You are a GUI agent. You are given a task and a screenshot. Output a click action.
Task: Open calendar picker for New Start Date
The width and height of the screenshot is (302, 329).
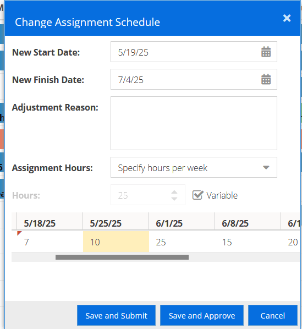(x=266, y=52)
